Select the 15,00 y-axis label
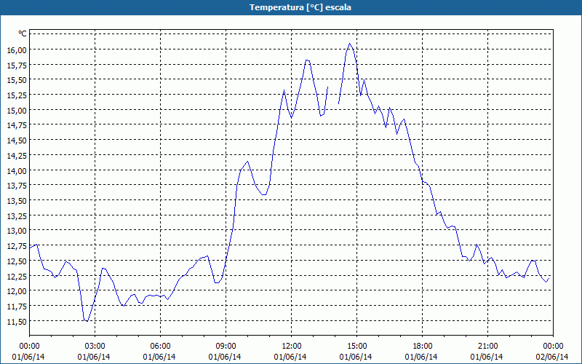 (x=17, y=111)
